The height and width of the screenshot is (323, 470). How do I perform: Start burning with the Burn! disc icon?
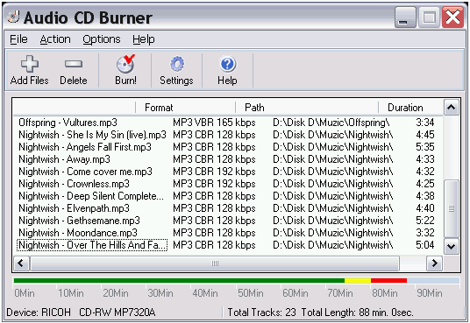click(125, 64)
